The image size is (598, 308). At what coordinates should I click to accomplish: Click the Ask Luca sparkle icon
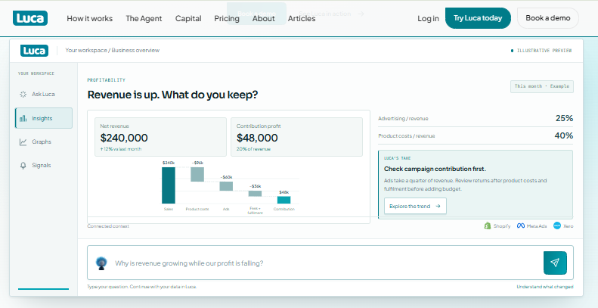(x=23, y=95)
